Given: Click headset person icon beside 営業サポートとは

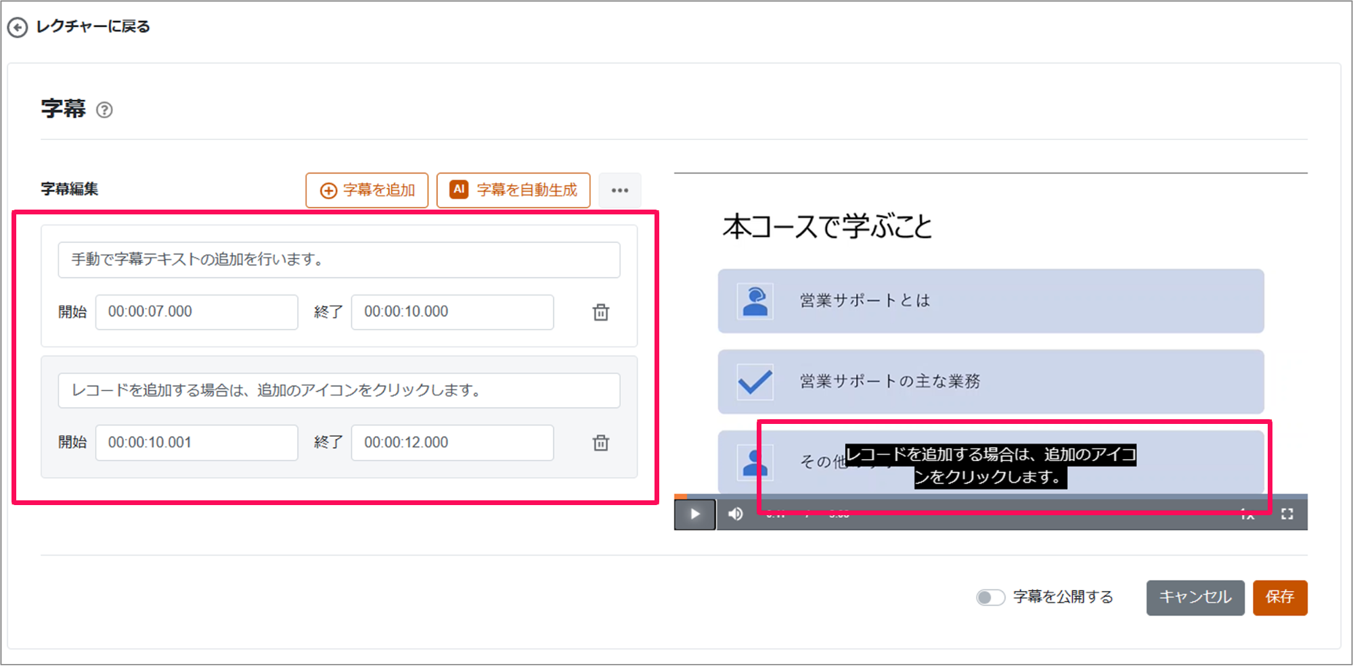Looking at the screenshot, I should point(755,301).
